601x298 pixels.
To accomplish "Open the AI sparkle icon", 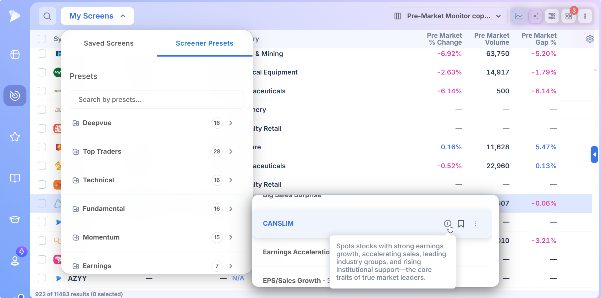I will click(x=536, y=16).
